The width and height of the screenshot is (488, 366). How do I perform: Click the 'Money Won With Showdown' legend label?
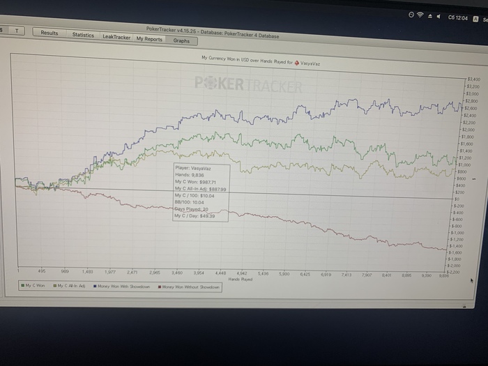(x=124, y=287)
